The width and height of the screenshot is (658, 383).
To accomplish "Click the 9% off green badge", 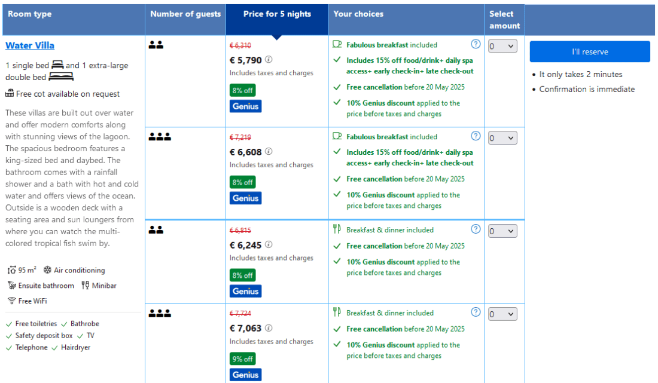I will [242, 359].
